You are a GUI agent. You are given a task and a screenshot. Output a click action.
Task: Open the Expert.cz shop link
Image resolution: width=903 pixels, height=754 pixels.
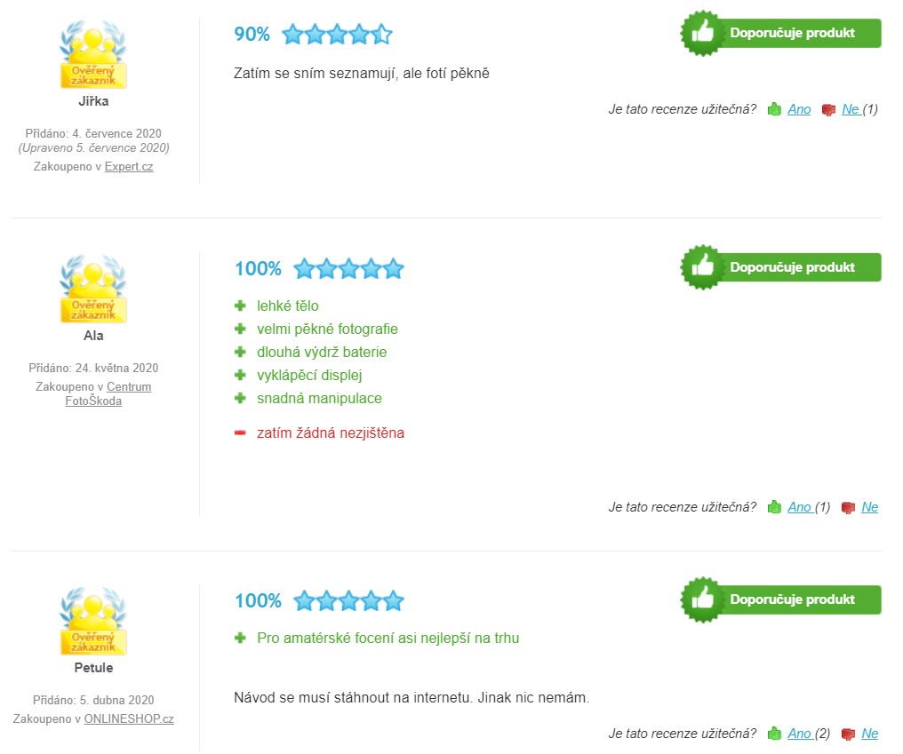(x=129, y=166)
